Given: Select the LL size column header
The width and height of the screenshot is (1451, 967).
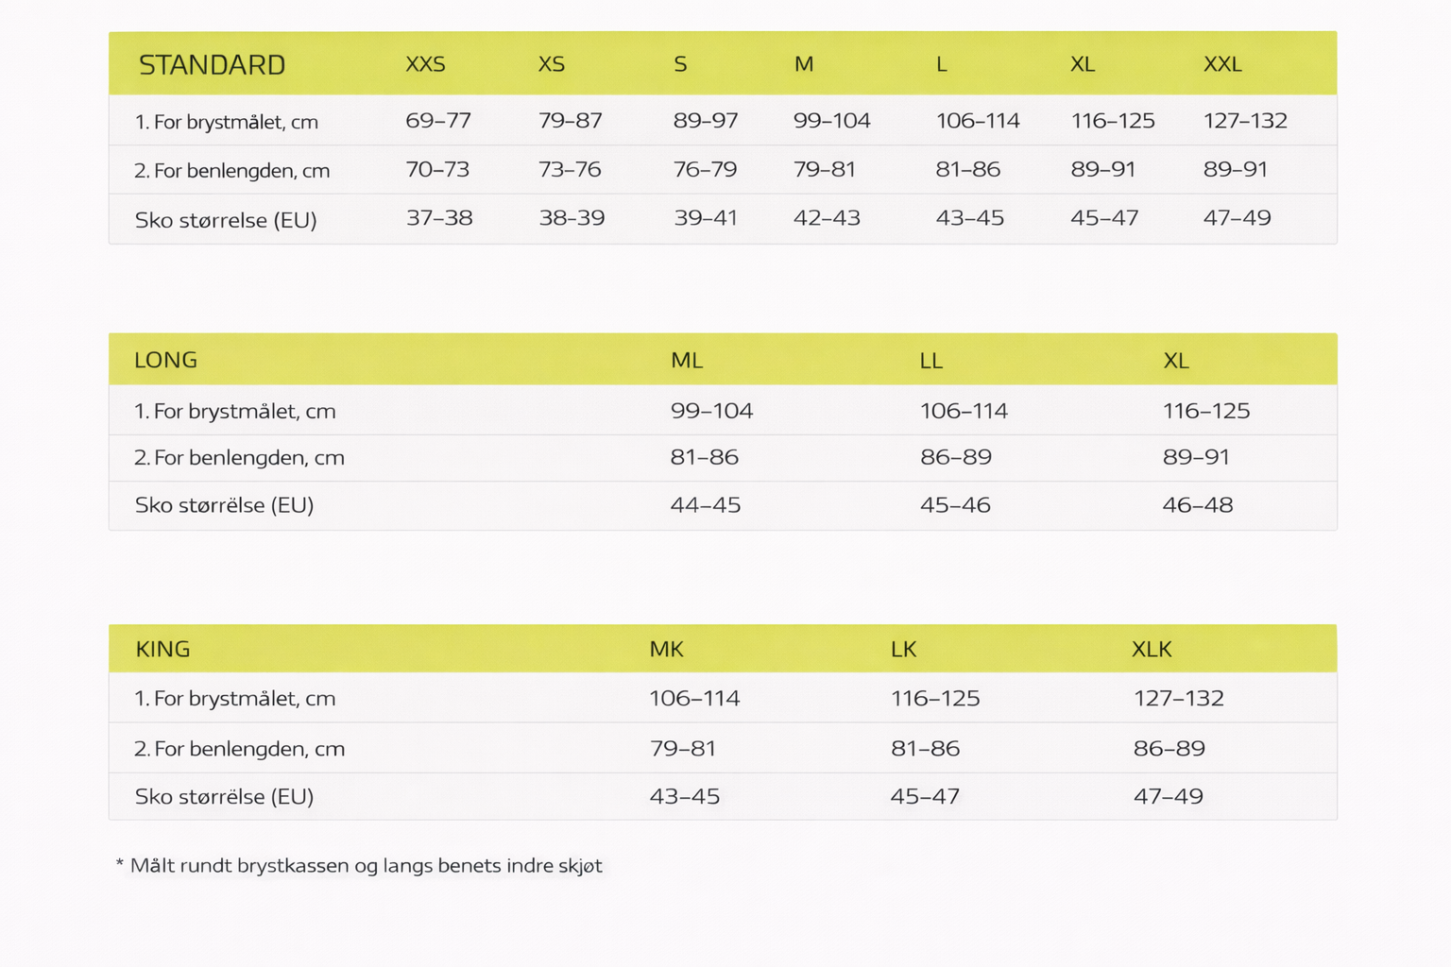Looking at the screenshot, I should 931,361.
